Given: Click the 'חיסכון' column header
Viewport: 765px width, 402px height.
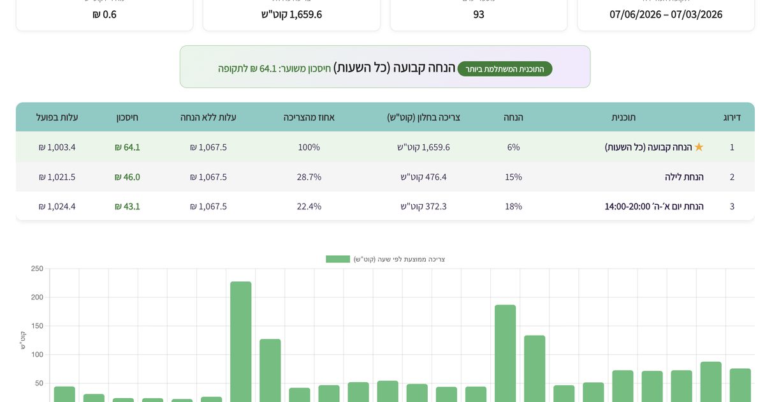Looking at the screenshot, I should [127, 117].
